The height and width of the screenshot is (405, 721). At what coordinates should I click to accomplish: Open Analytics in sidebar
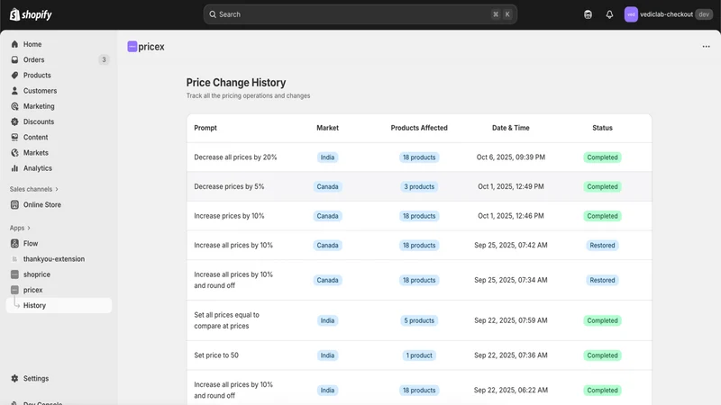pyautogui.click(x=37, y=168)
